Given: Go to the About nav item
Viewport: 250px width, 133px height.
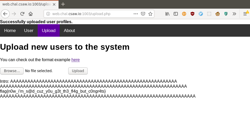Looking at the screenshot, I should click(x=69, y=30).
